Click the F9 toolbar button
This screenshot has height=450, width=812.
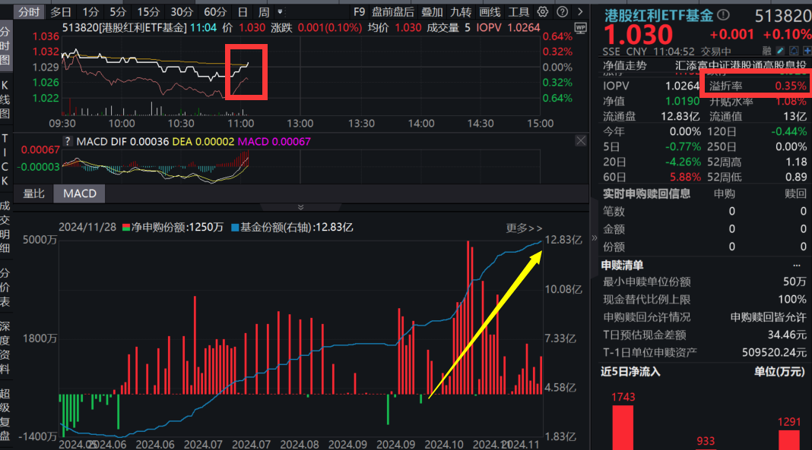tap(360, 11)
